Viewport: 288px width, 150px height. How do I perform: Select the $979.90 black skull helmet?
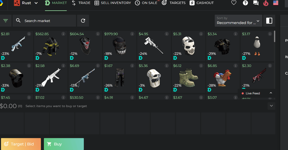click(x=119, y=46)
